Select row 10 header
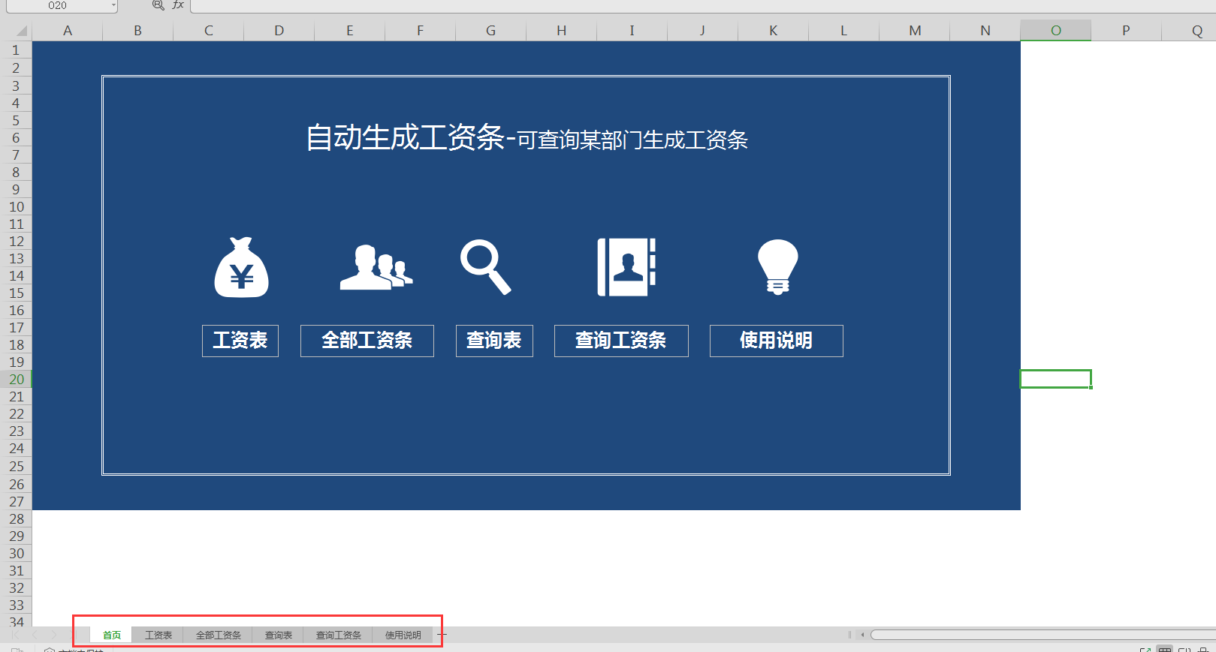1216x652 pixels. click(x=16, y=206)
